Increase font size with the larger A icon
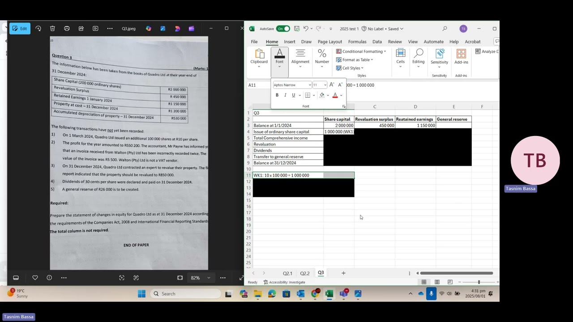Image resolution: width=573 pixels, height=322 pixels. click(332, 85)
